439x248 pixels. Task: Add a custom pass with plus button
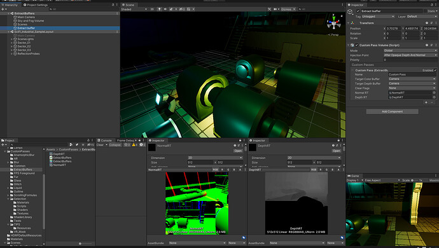pos(426,102)
